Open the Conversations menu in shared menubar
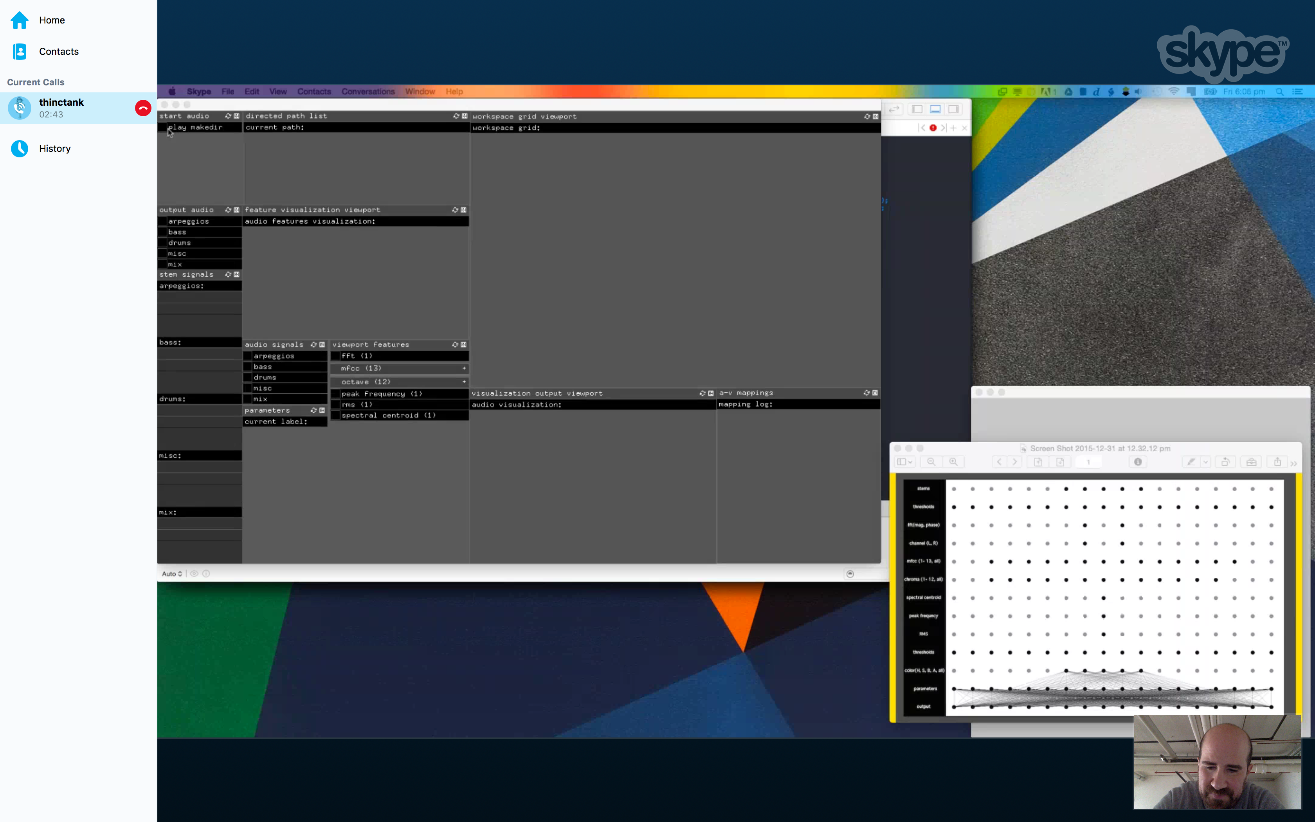 (368, 91)
